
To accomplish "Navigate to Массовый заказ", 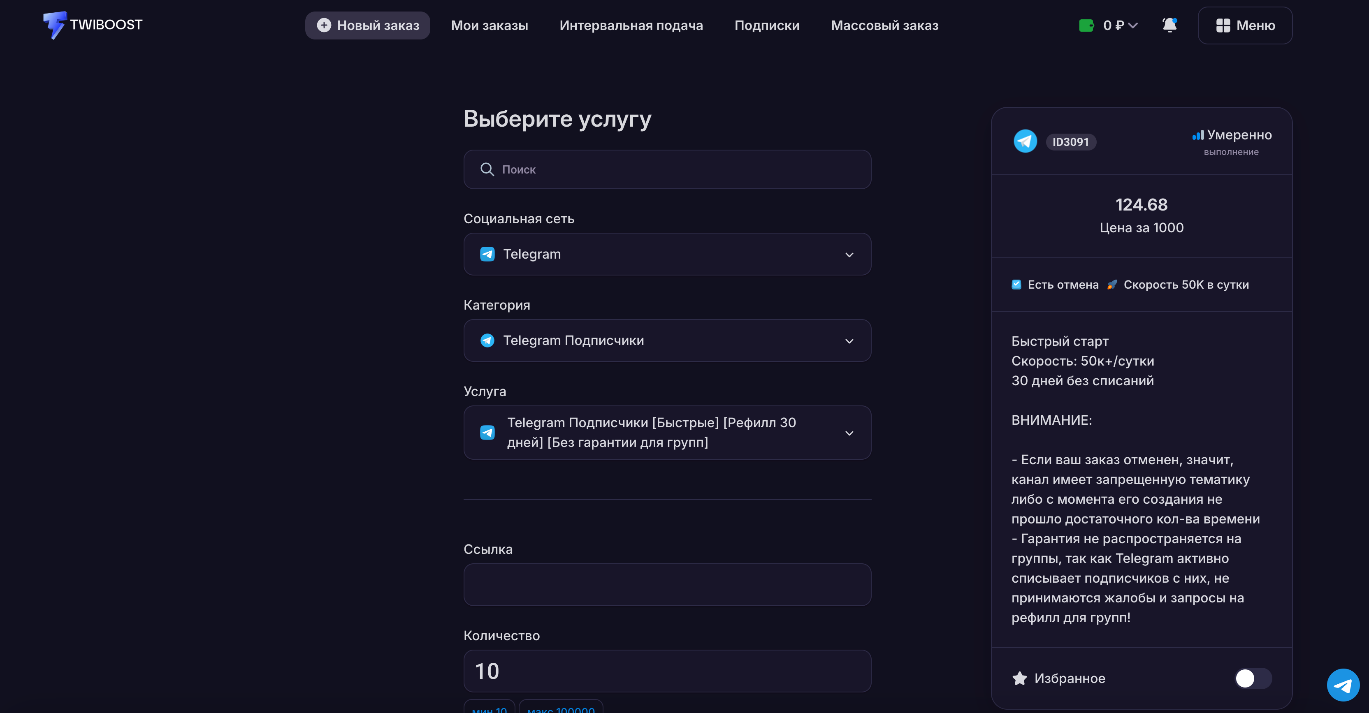I will click(x=884, y=25).
